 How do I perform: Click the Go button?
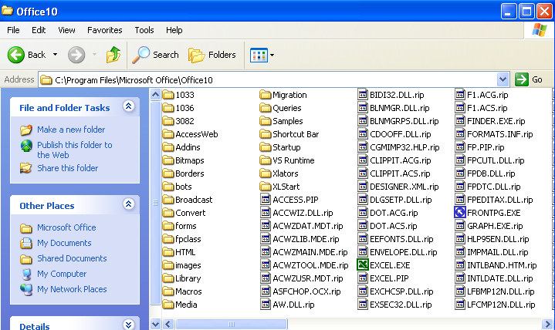click(530, 79)
